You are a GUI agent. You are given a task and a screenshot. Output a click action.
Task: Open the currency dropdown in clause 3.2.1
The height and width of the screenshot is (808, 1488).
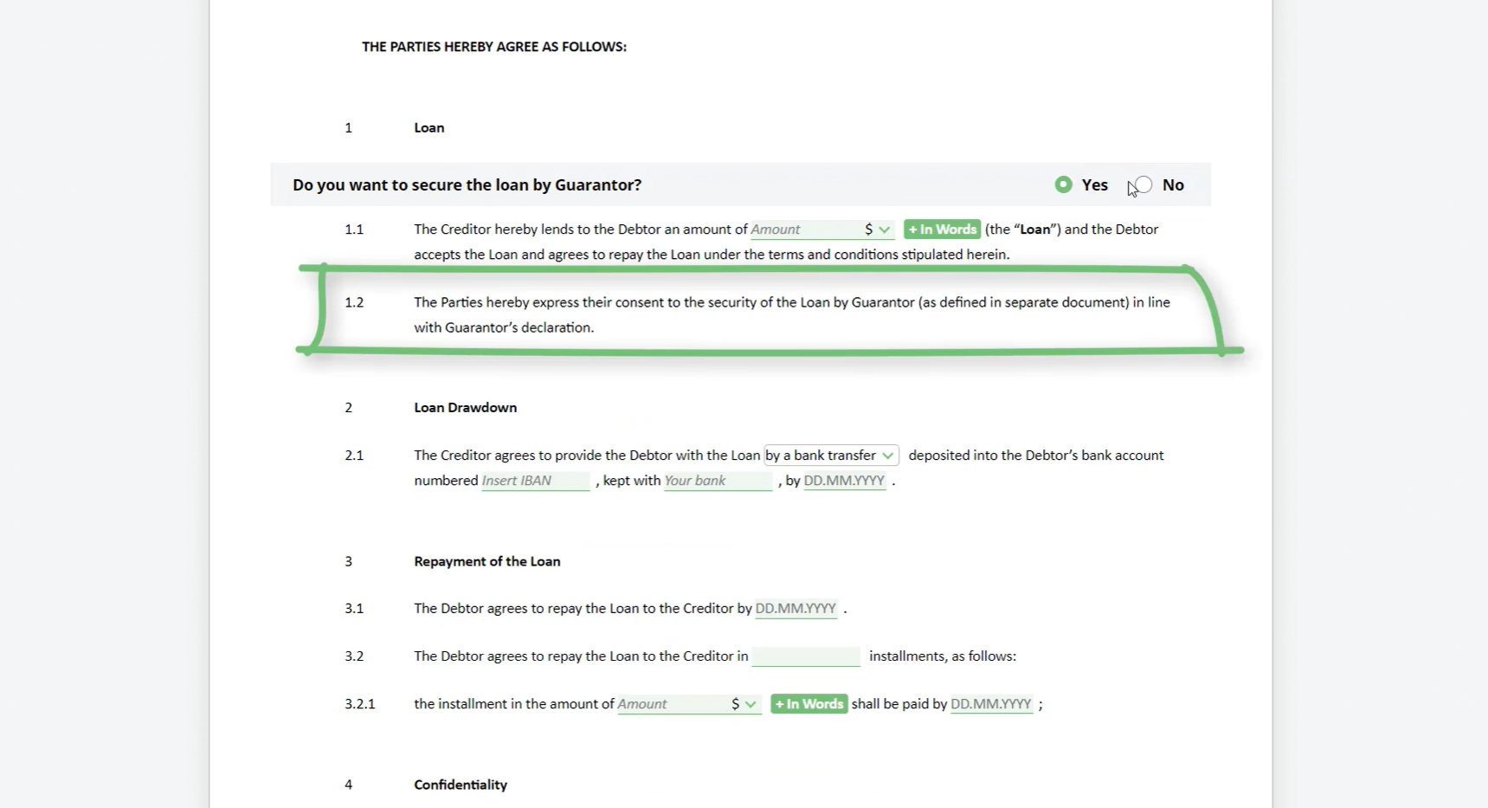[744, 704]
